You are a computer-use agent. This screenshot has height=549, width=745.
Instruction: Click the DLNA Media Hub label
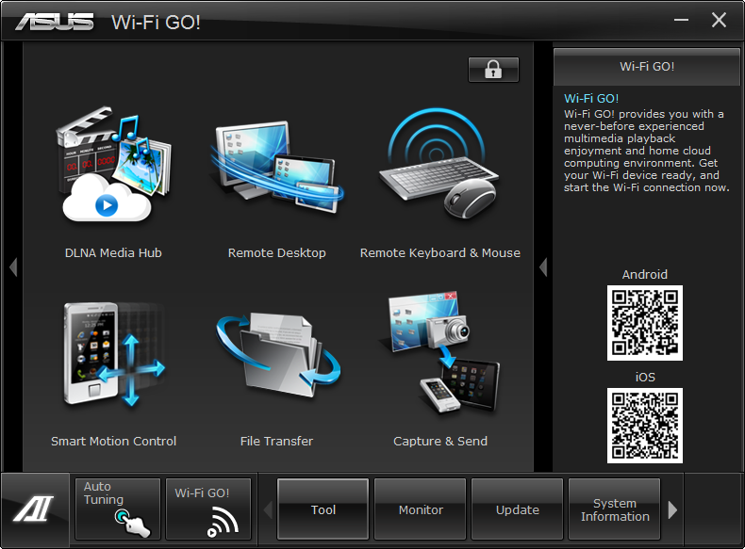[113, 253]
